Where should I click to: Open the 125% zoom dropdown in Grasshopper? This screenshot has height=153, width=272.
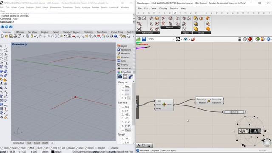coord(173,39)
